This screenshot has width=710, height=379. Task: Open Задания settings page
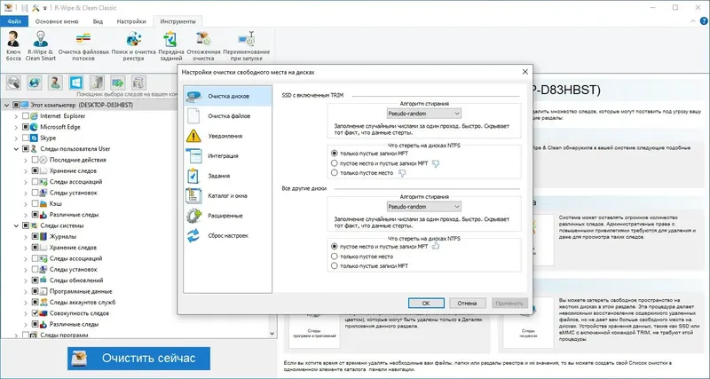coord(227,176)
